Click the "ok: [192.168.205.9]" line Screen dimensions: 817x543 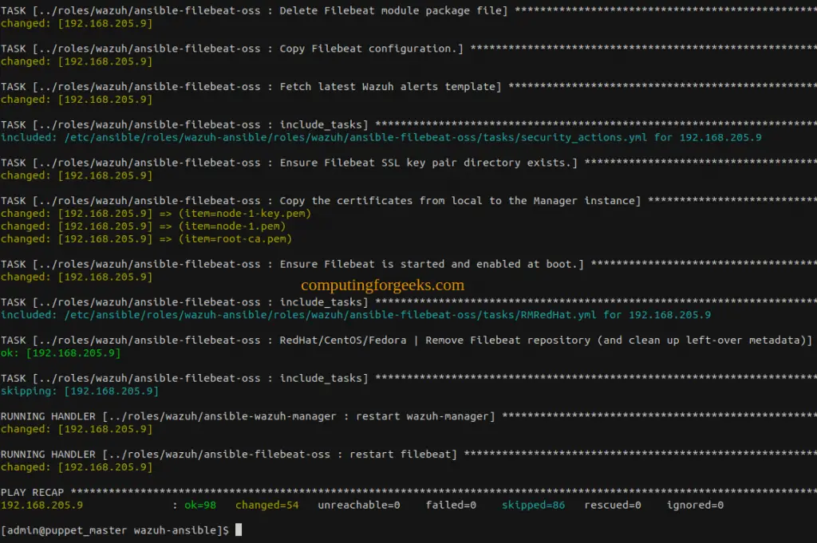click(61, 353)
